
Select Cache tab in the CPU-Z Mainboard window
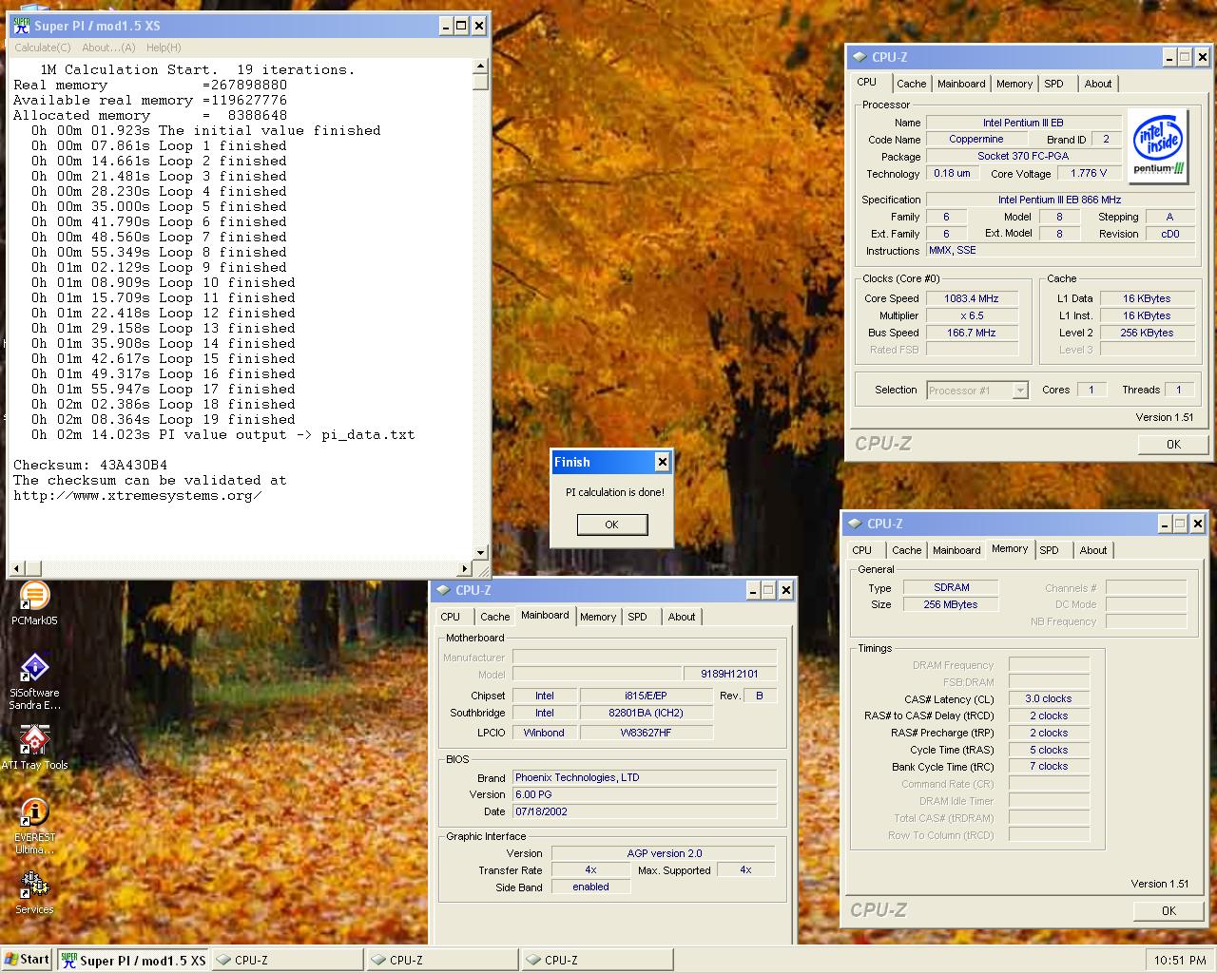494,617
